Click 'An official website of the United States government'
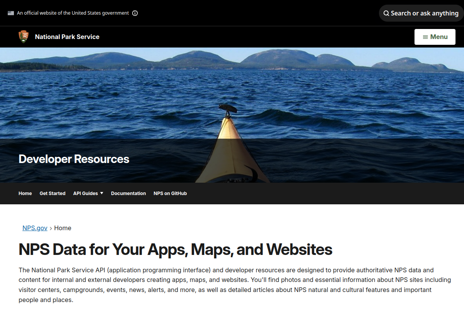Image resolution: width=464 pixels, height=309 pixels. pyautogui.click(x=73, y=13)
